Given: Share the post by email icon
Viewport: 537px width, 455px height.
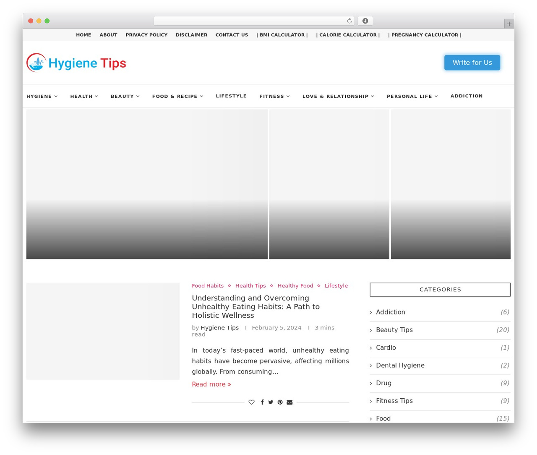Looking at the screenshot, I should tap(289, 402).
